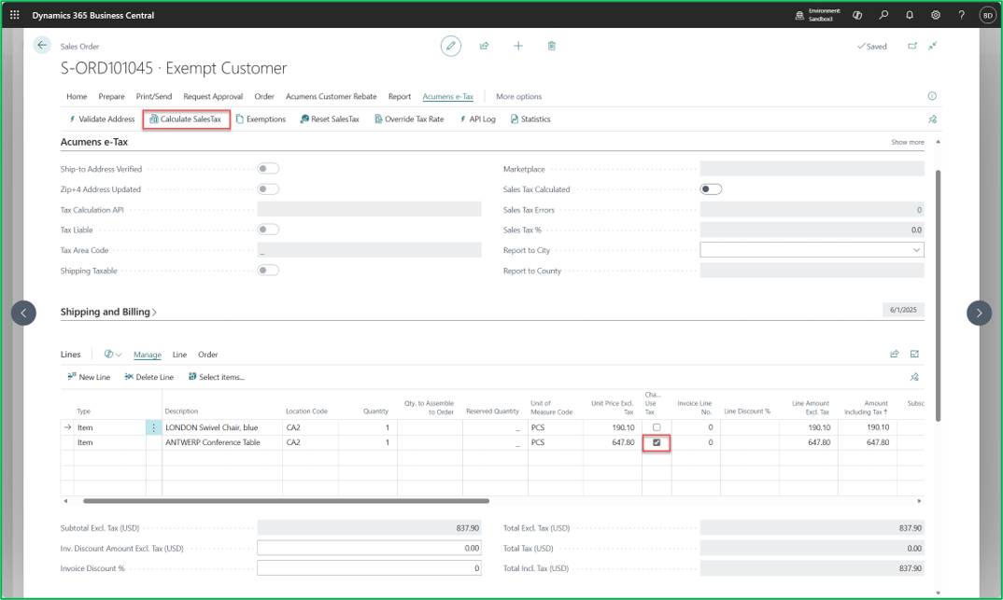Open the Request Approval menu

click(x=213, y=96)
